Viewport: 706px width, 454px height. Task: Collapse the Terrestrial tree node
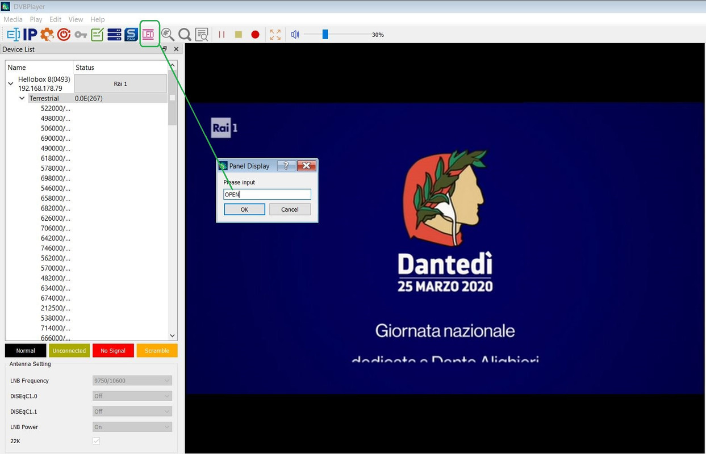22,98
